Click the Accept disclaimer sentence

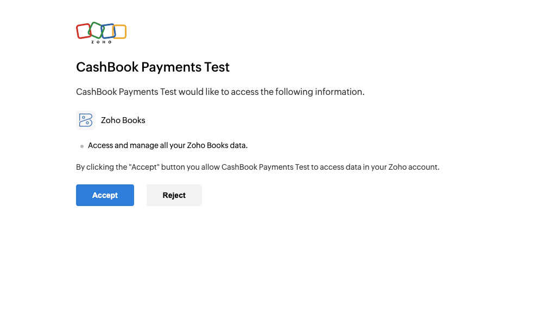258,166
